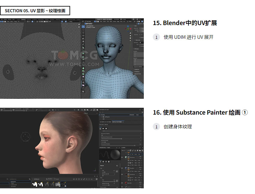Viewport: 255px width, 194px height.
Task: Click the shelf grid view icon
Action: [96, 179]
